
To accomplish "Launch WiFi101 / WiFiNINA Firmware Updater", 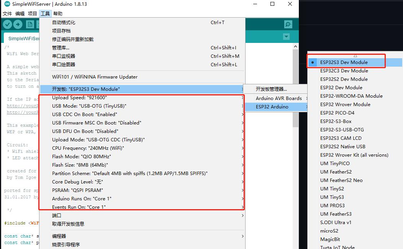I will 142,77.
